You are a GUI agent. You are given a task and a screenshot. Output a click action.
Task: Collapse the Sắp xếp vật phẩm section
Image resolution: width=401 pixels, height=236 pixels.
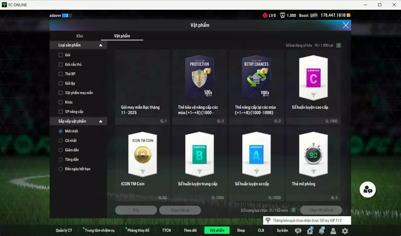pos(101,121)
